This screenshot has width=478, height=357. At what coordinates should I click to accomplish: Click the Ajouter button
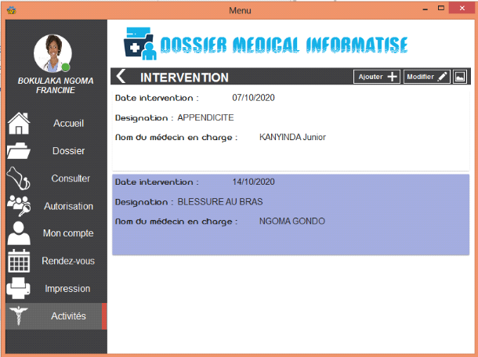pyautogui.click(x=377, y=77)
